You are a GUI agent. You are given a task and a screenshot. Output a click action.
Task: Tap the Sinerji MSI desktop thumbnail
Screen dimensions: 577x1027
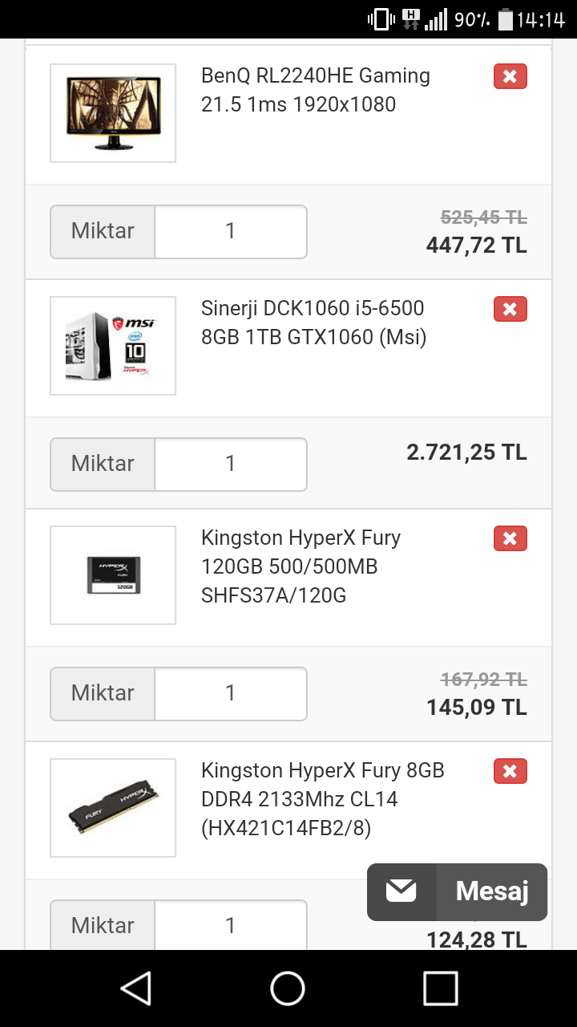pos(113,346)
